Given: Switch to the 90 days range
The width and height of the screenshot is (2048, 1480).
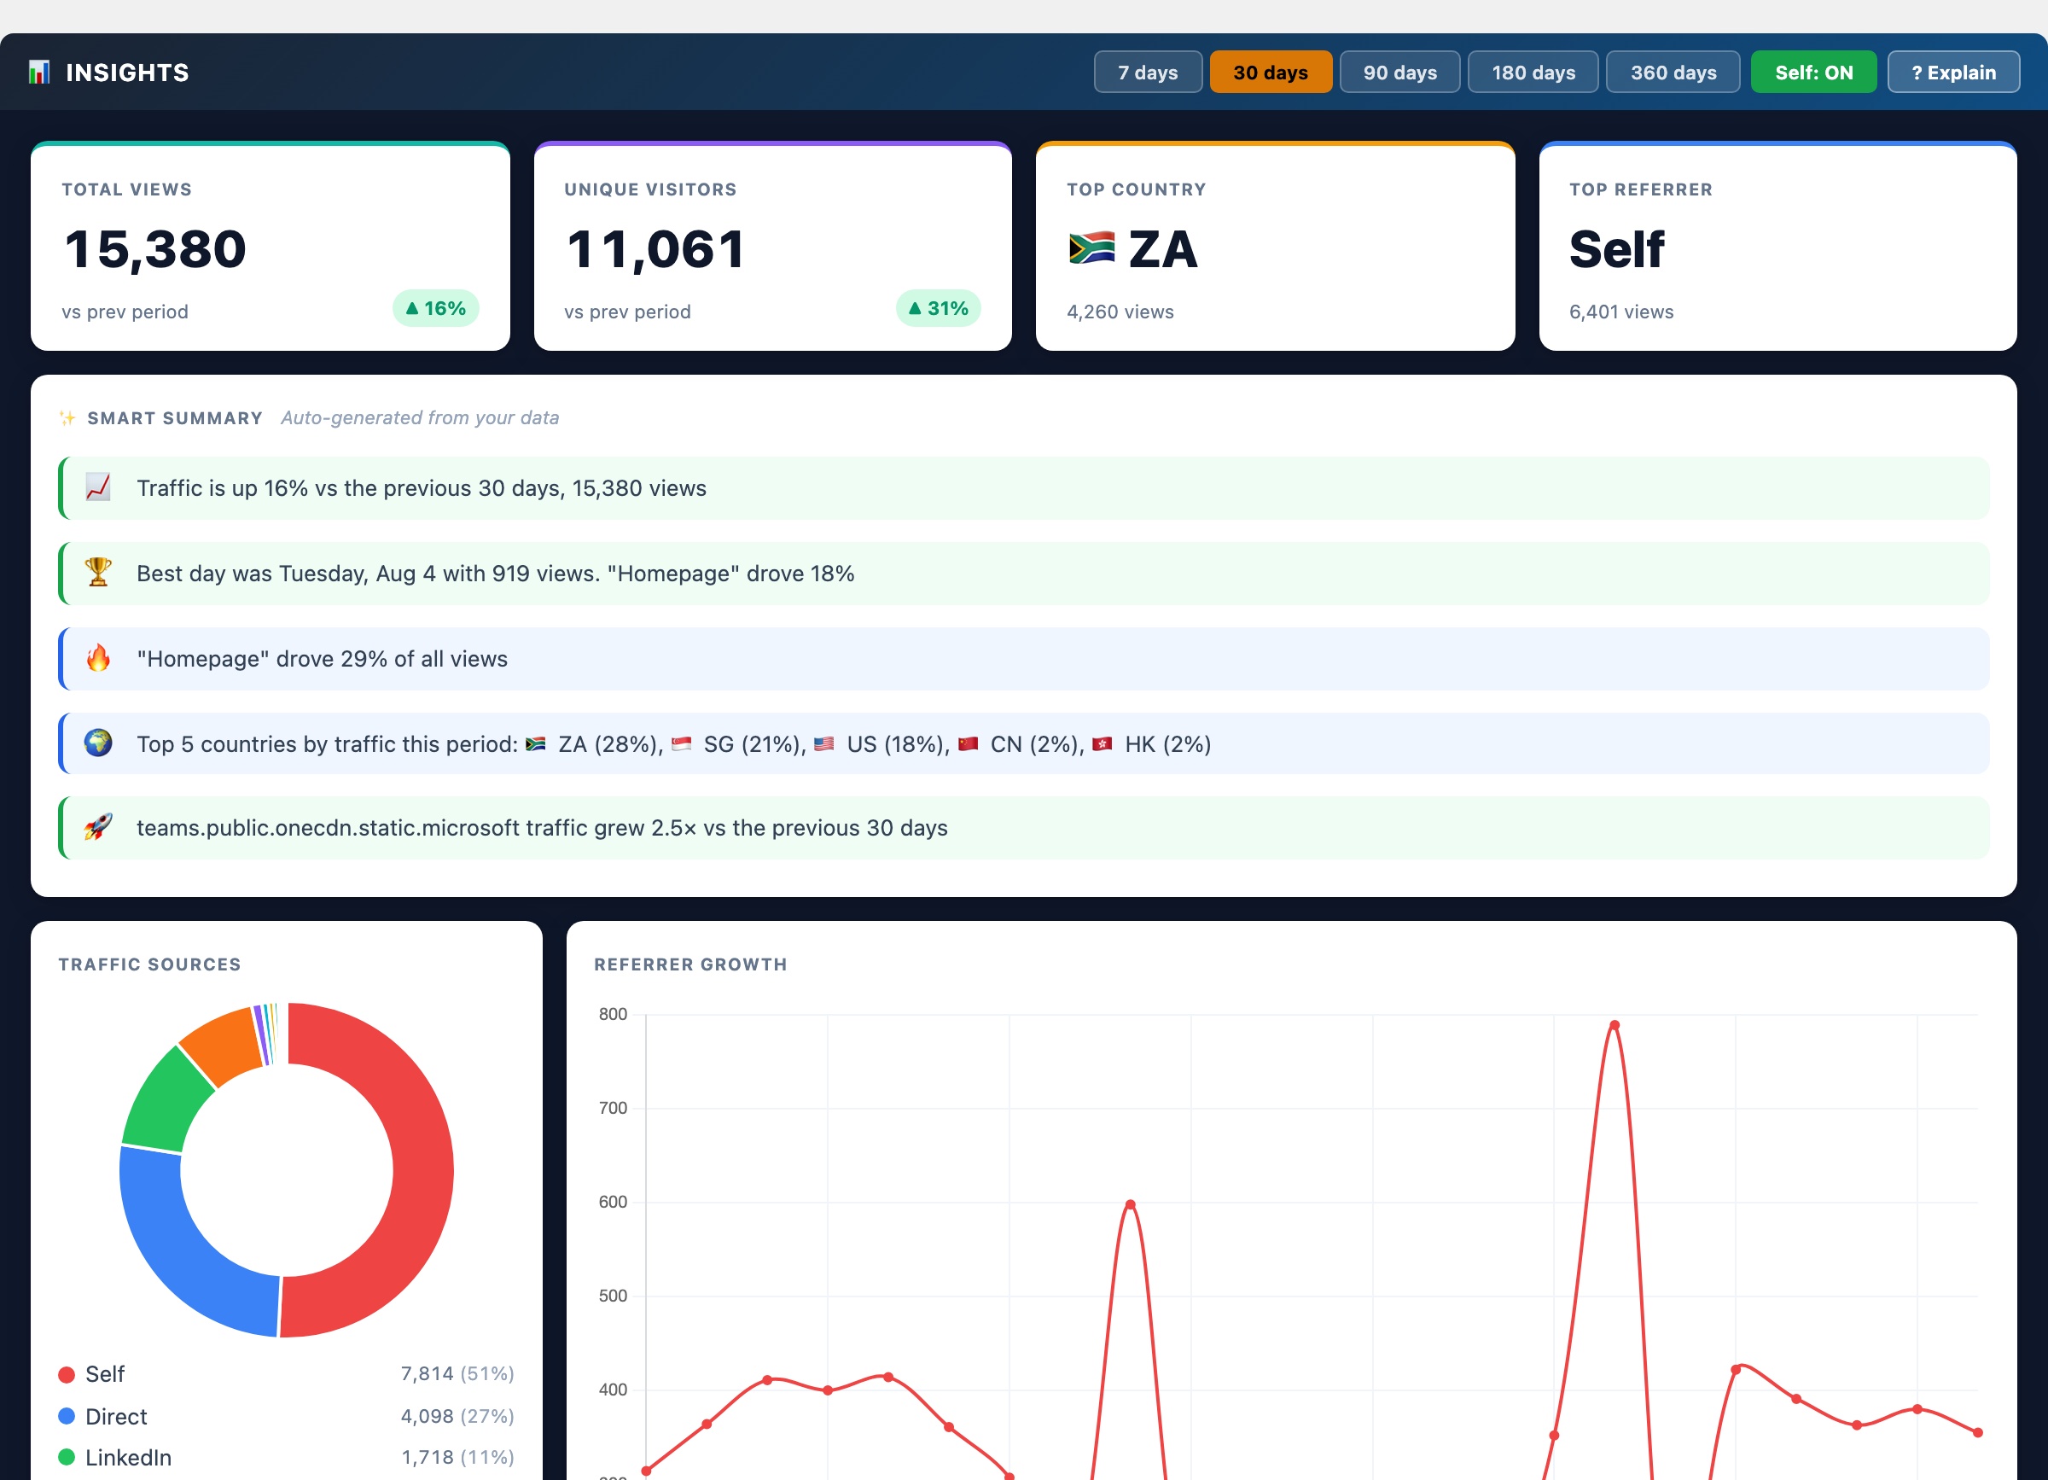Looking at the screenshot, I should pos(1399,73).
